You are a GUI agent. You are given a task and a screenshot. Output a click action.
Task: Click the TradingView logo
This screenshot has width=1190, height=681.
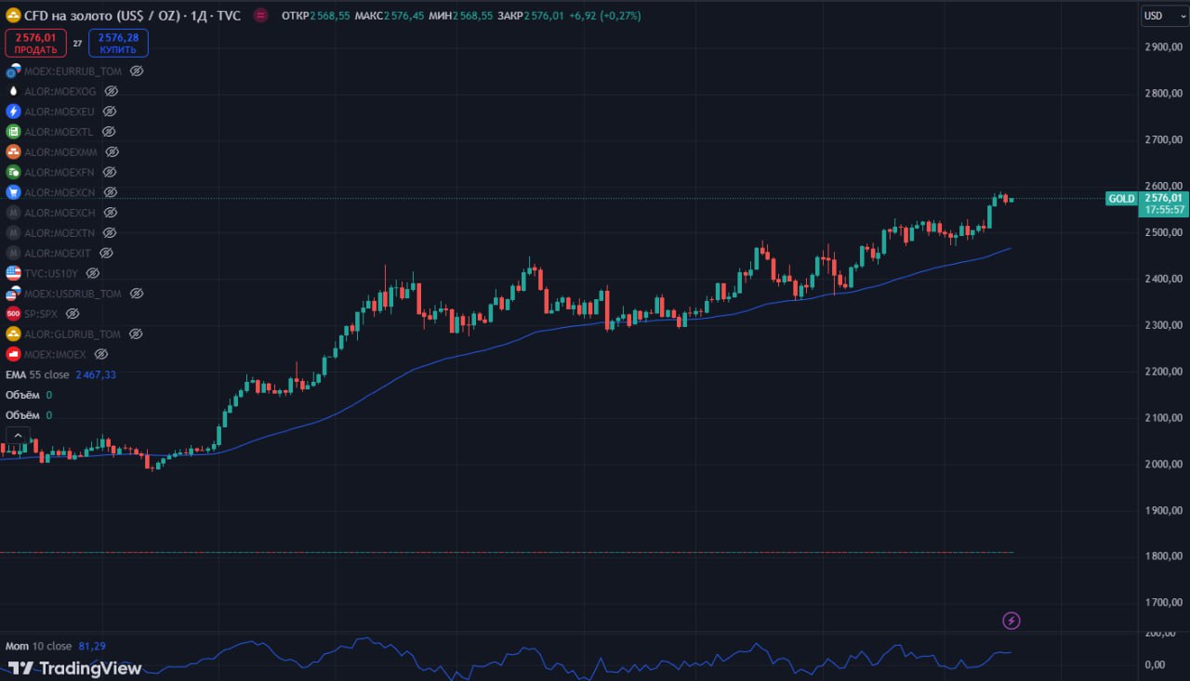click(x=75, y=668)
